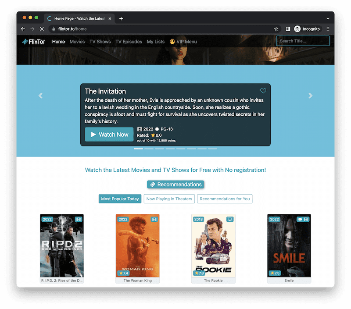Select the Now Playing in Theaters tab
The height and width of the screenshot is (309, 351).
[169, 199]
